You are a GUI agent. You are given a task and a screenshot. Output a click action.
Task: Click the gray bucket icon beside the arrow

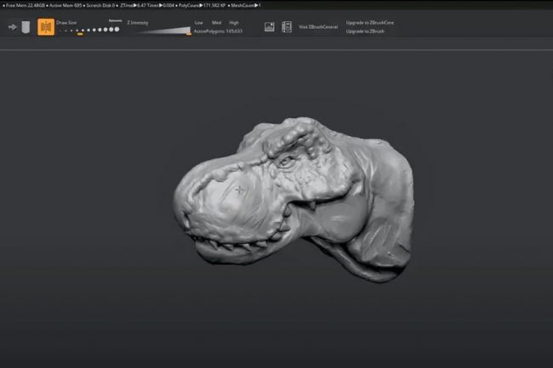point(26,27)
